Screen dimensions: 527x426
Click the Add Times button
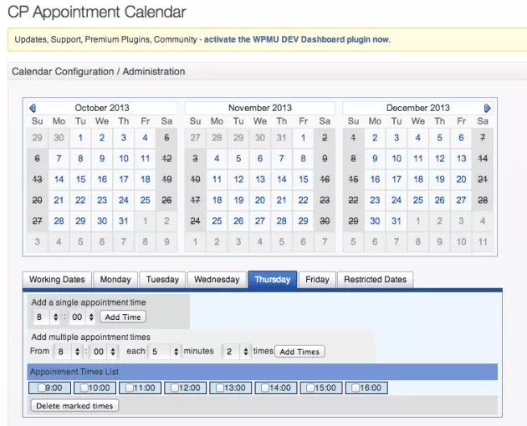(x=299, y=352)
